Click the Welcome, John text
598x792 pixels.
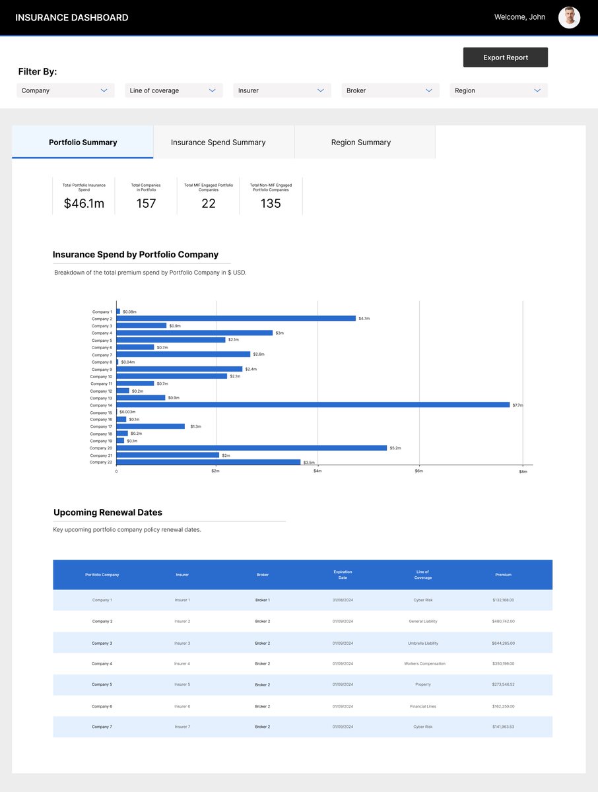[519, 17]
